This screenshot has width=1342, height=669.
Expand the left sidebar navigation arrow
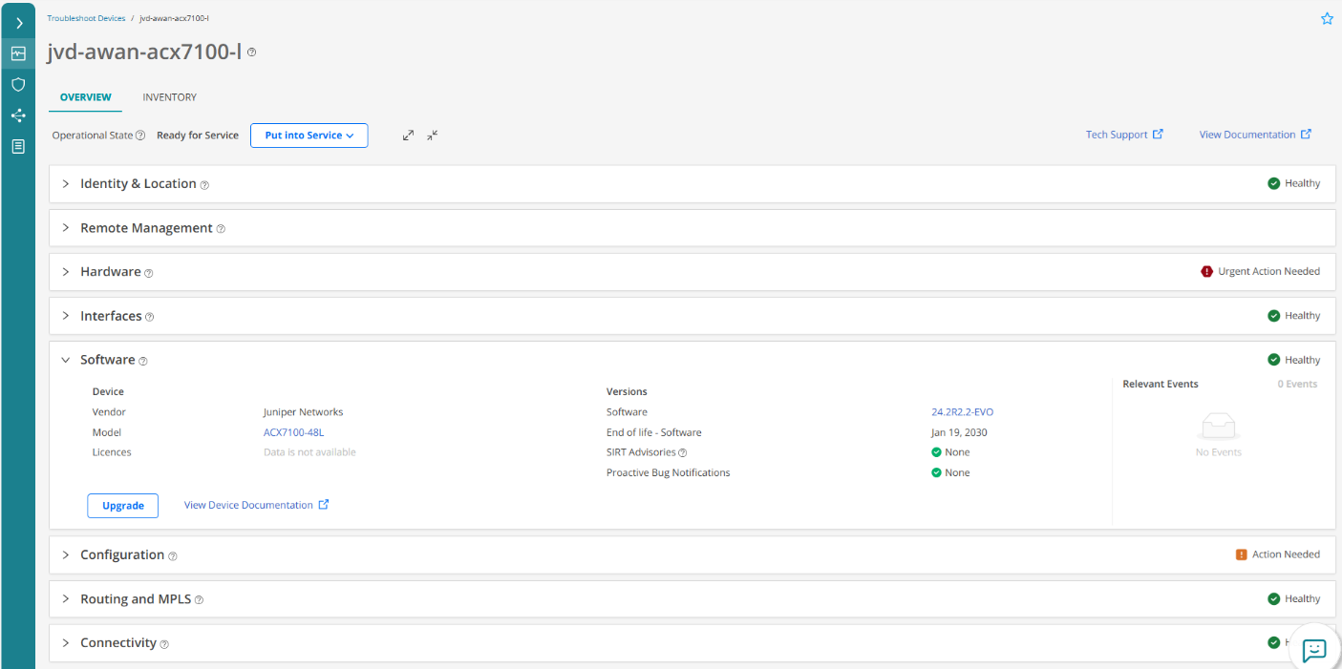click(x=18, y=23)
